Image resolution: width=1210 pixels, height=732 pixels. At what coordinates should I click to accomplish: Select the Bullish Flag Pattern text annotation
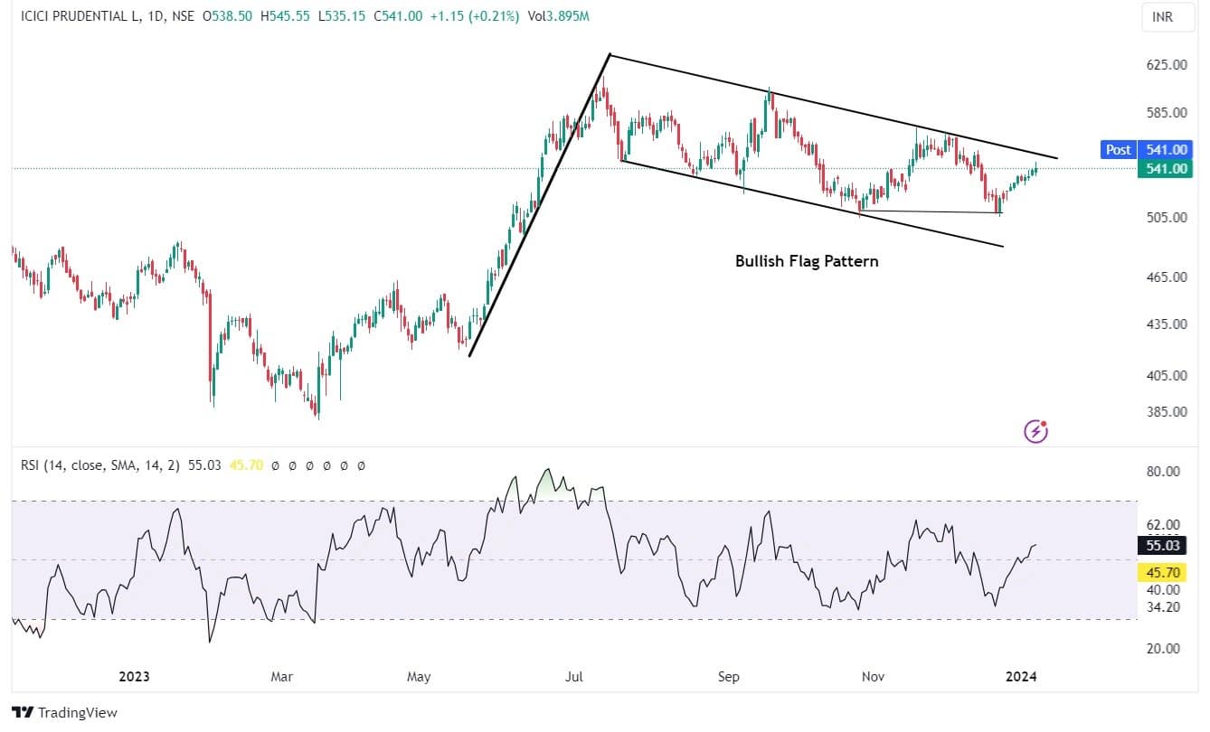click(x=806, y=261)
